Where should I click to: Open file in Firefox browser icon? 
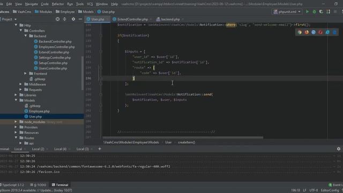(x=307, y=32)
